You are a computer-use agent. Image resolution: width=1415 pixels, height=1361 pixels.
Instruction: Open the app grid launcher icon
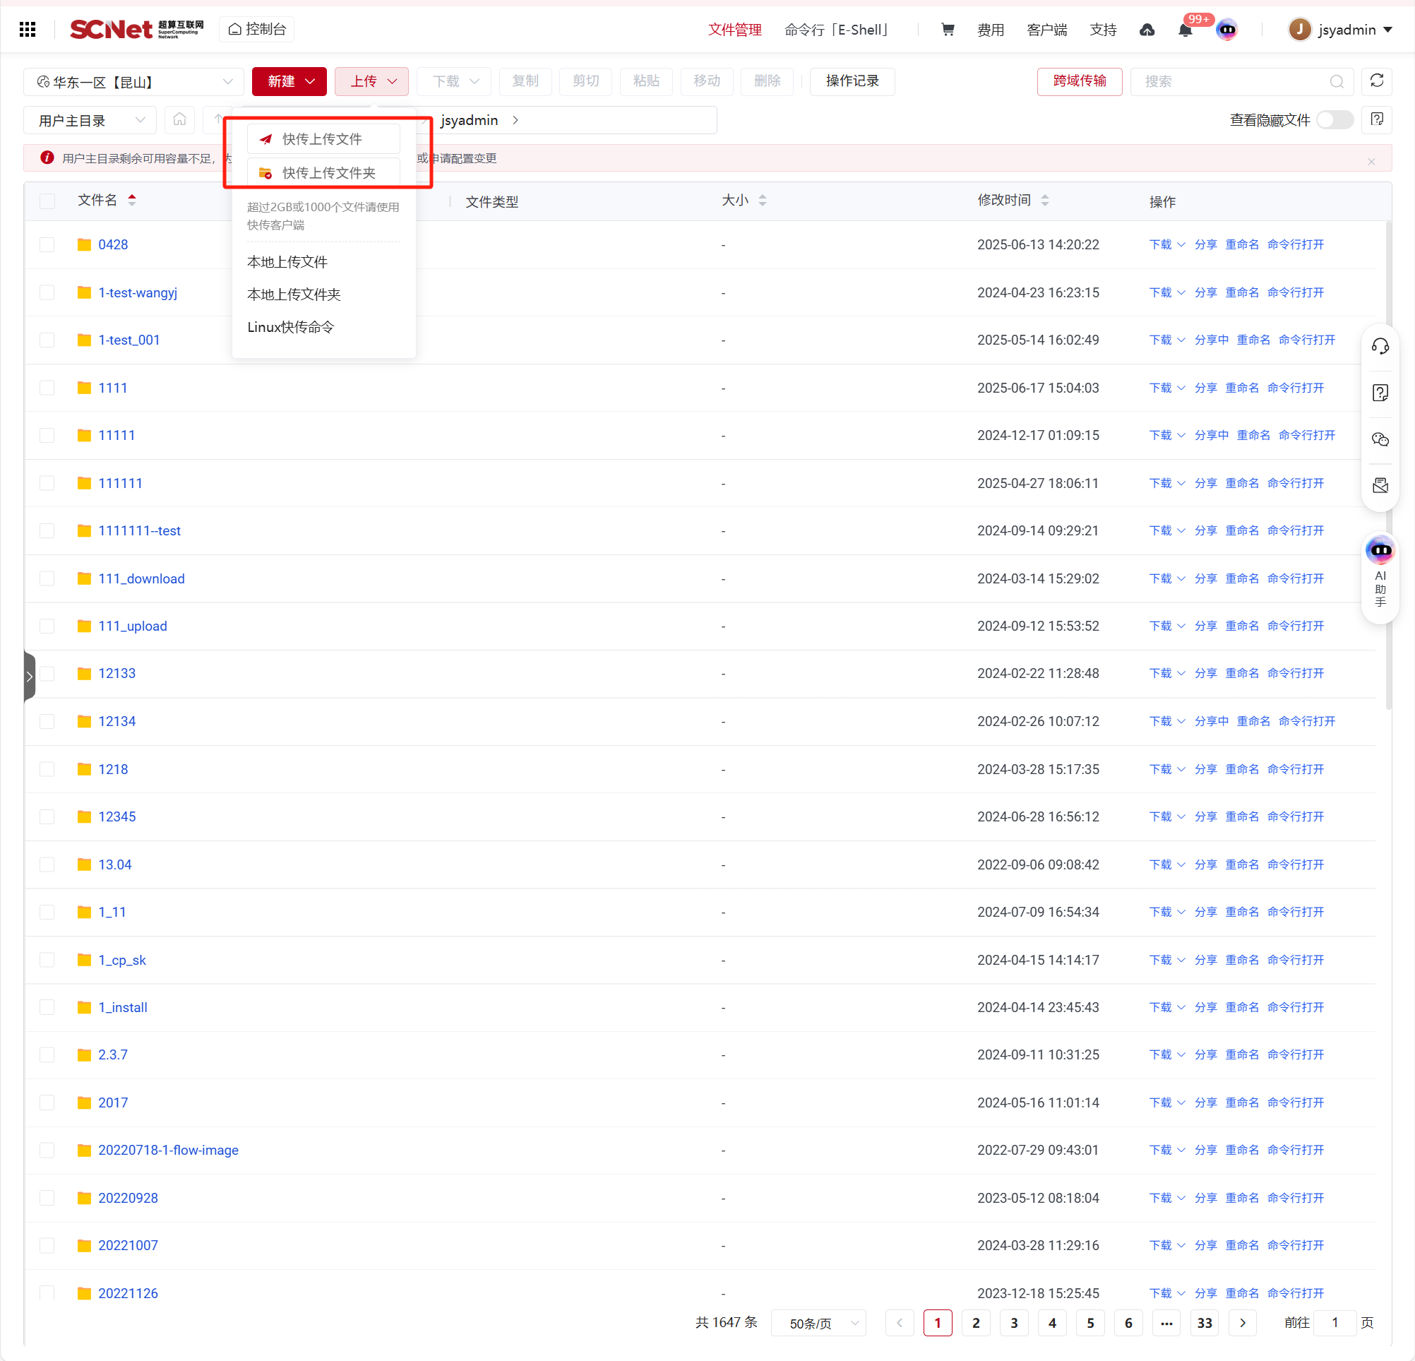pyautogui.click(x=28, y=29)
